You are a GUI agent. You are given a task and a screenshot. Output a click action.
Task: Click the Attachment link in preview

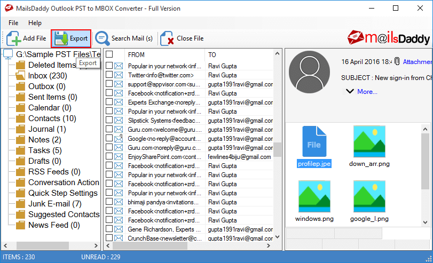[x=416, y=62]
